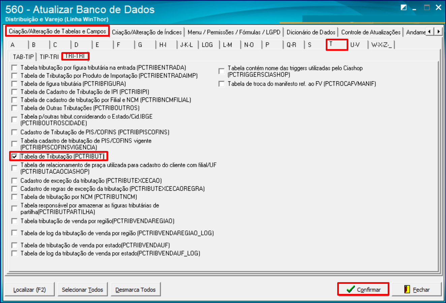Check Tabela tributação por figura tributária na entrada

[x=14, y=68]
